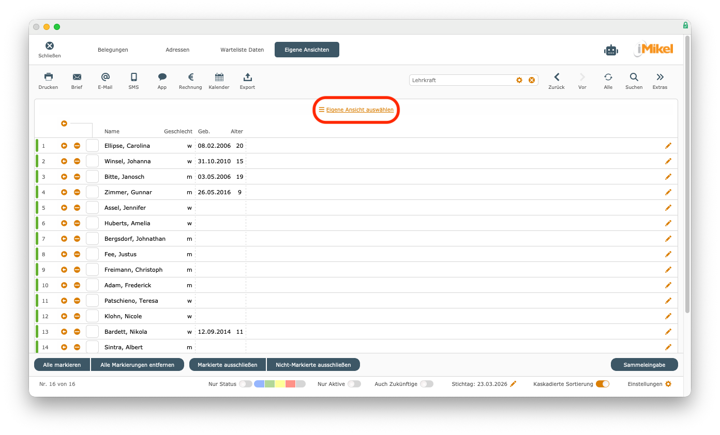This screenshot has height=435, width=720.
Task: Toggle the Nur Aktive switch
Action: click(354, 384)
